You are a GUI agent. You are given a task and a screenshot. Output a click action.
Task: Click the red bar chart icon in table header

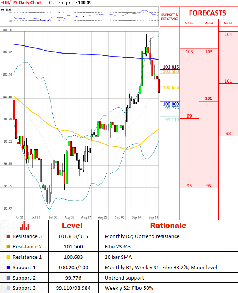(25, 225)
